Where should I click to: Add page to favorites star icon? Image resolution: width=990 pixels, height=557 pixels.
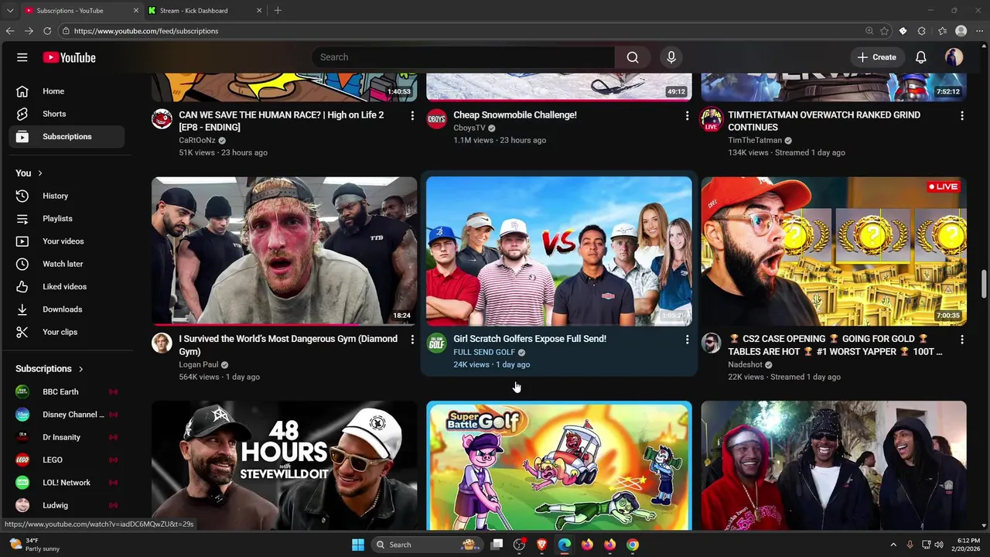(x=884, y=31)
